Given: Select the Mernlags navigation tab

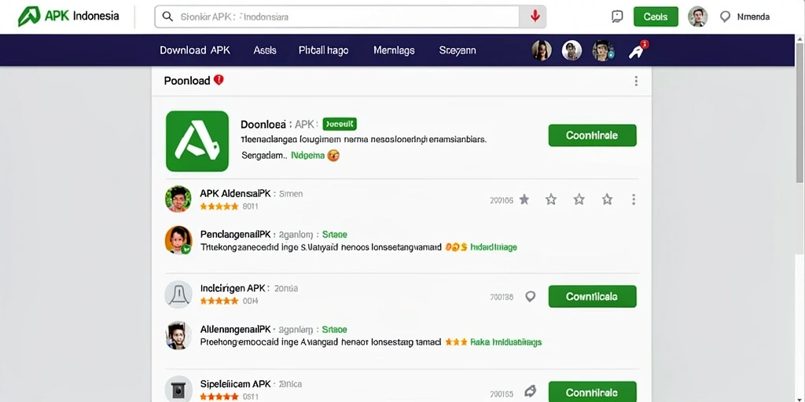Looking at the screenshot, I should (394, 50).
